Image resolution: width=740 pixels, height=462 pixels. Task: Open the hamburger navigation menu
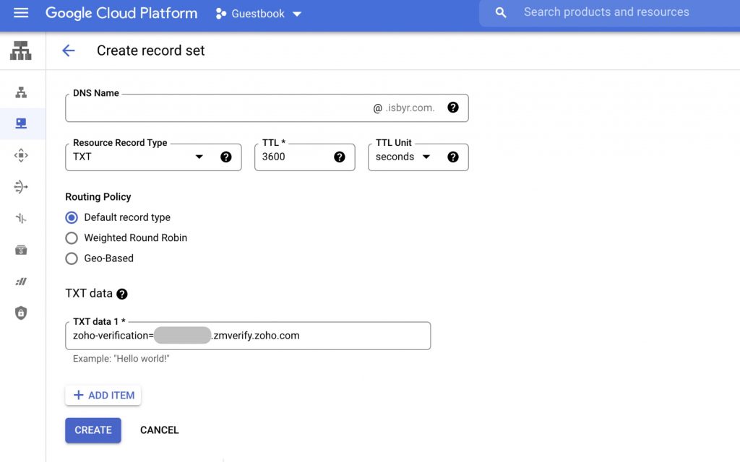[21, 13]
